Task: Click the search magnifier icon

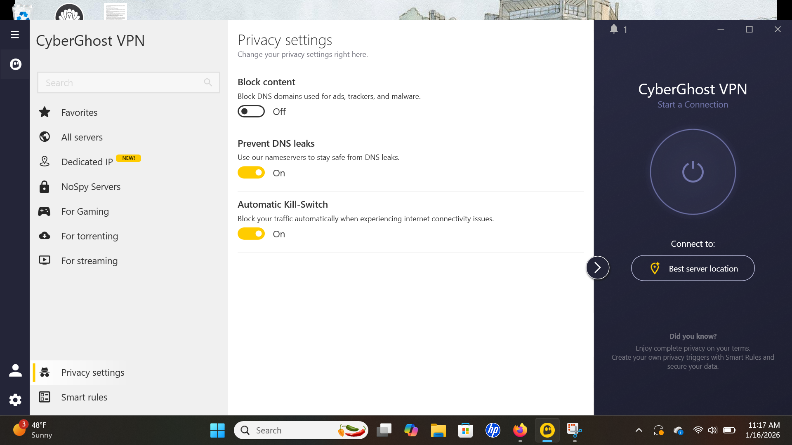Action: [208, 82]
